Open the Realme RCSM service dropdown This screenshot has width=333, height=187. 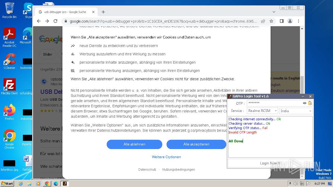click(x=262, y=111)
